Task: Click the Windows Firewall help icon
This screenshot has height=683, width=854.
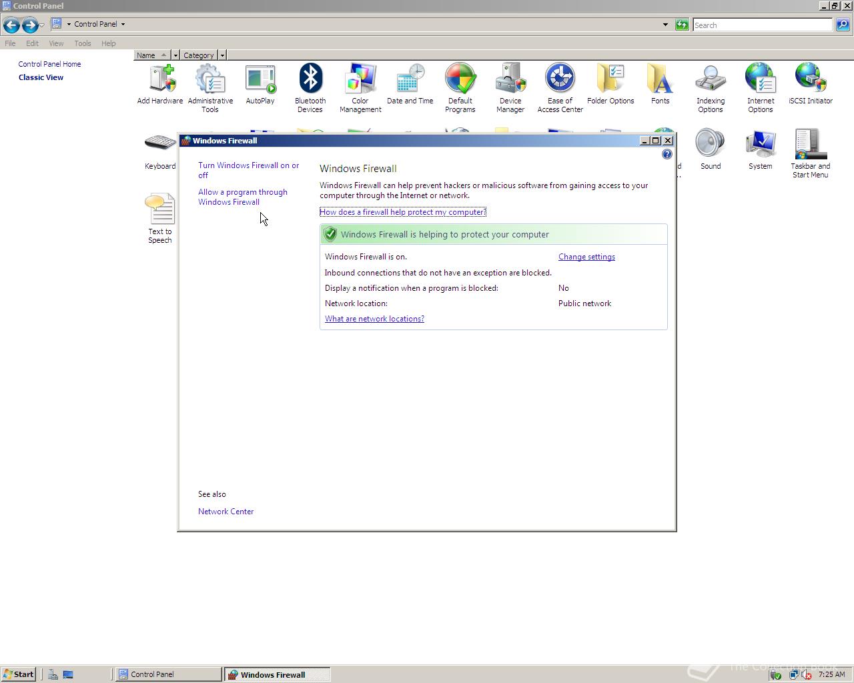Action: point(667,154)
